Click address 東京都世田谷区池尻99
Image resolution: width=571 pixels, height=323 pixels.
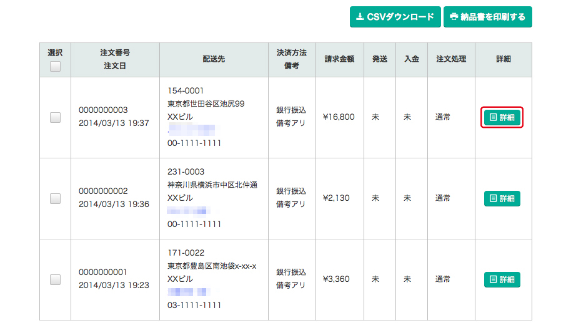[206, 104]
